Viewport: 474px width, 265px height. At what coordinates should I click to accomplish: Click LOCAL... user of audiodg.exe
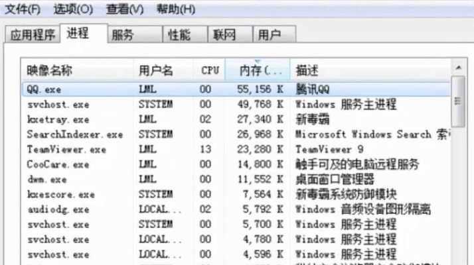tap(160, 209)
